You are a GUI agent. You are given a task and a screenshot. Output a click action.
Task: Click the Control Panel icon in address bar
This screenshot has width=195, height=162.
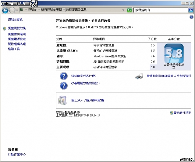pyautogui.click(x=21, y=10)
